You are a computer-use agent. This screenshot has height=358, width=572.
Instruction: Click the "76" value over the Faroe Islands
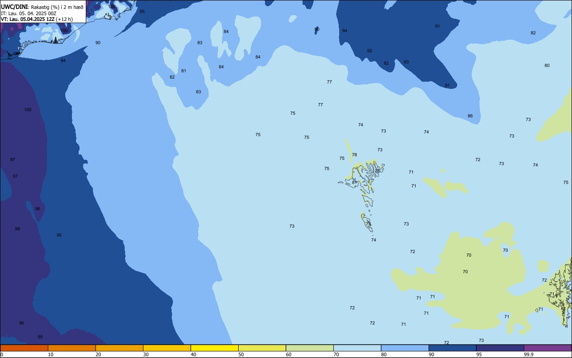(x=377, y=171)
